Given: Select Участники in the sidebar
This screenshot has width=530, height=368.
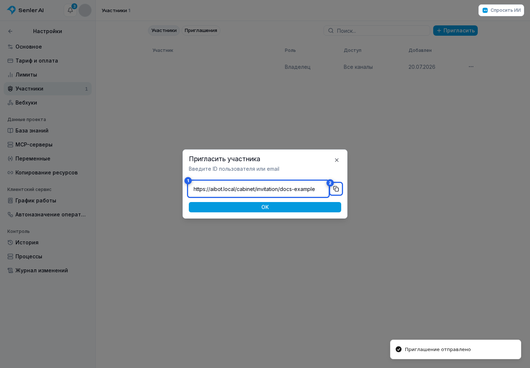Looking at the screenshot, I should [x=47, y=89].
